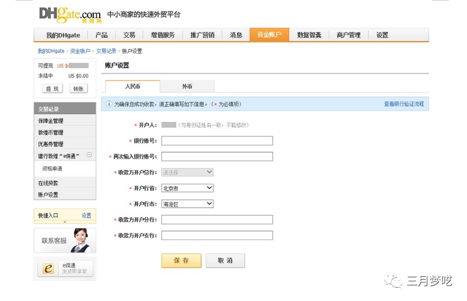
Task: Click the 银行账号 input field
Action: tap(217, 141)
